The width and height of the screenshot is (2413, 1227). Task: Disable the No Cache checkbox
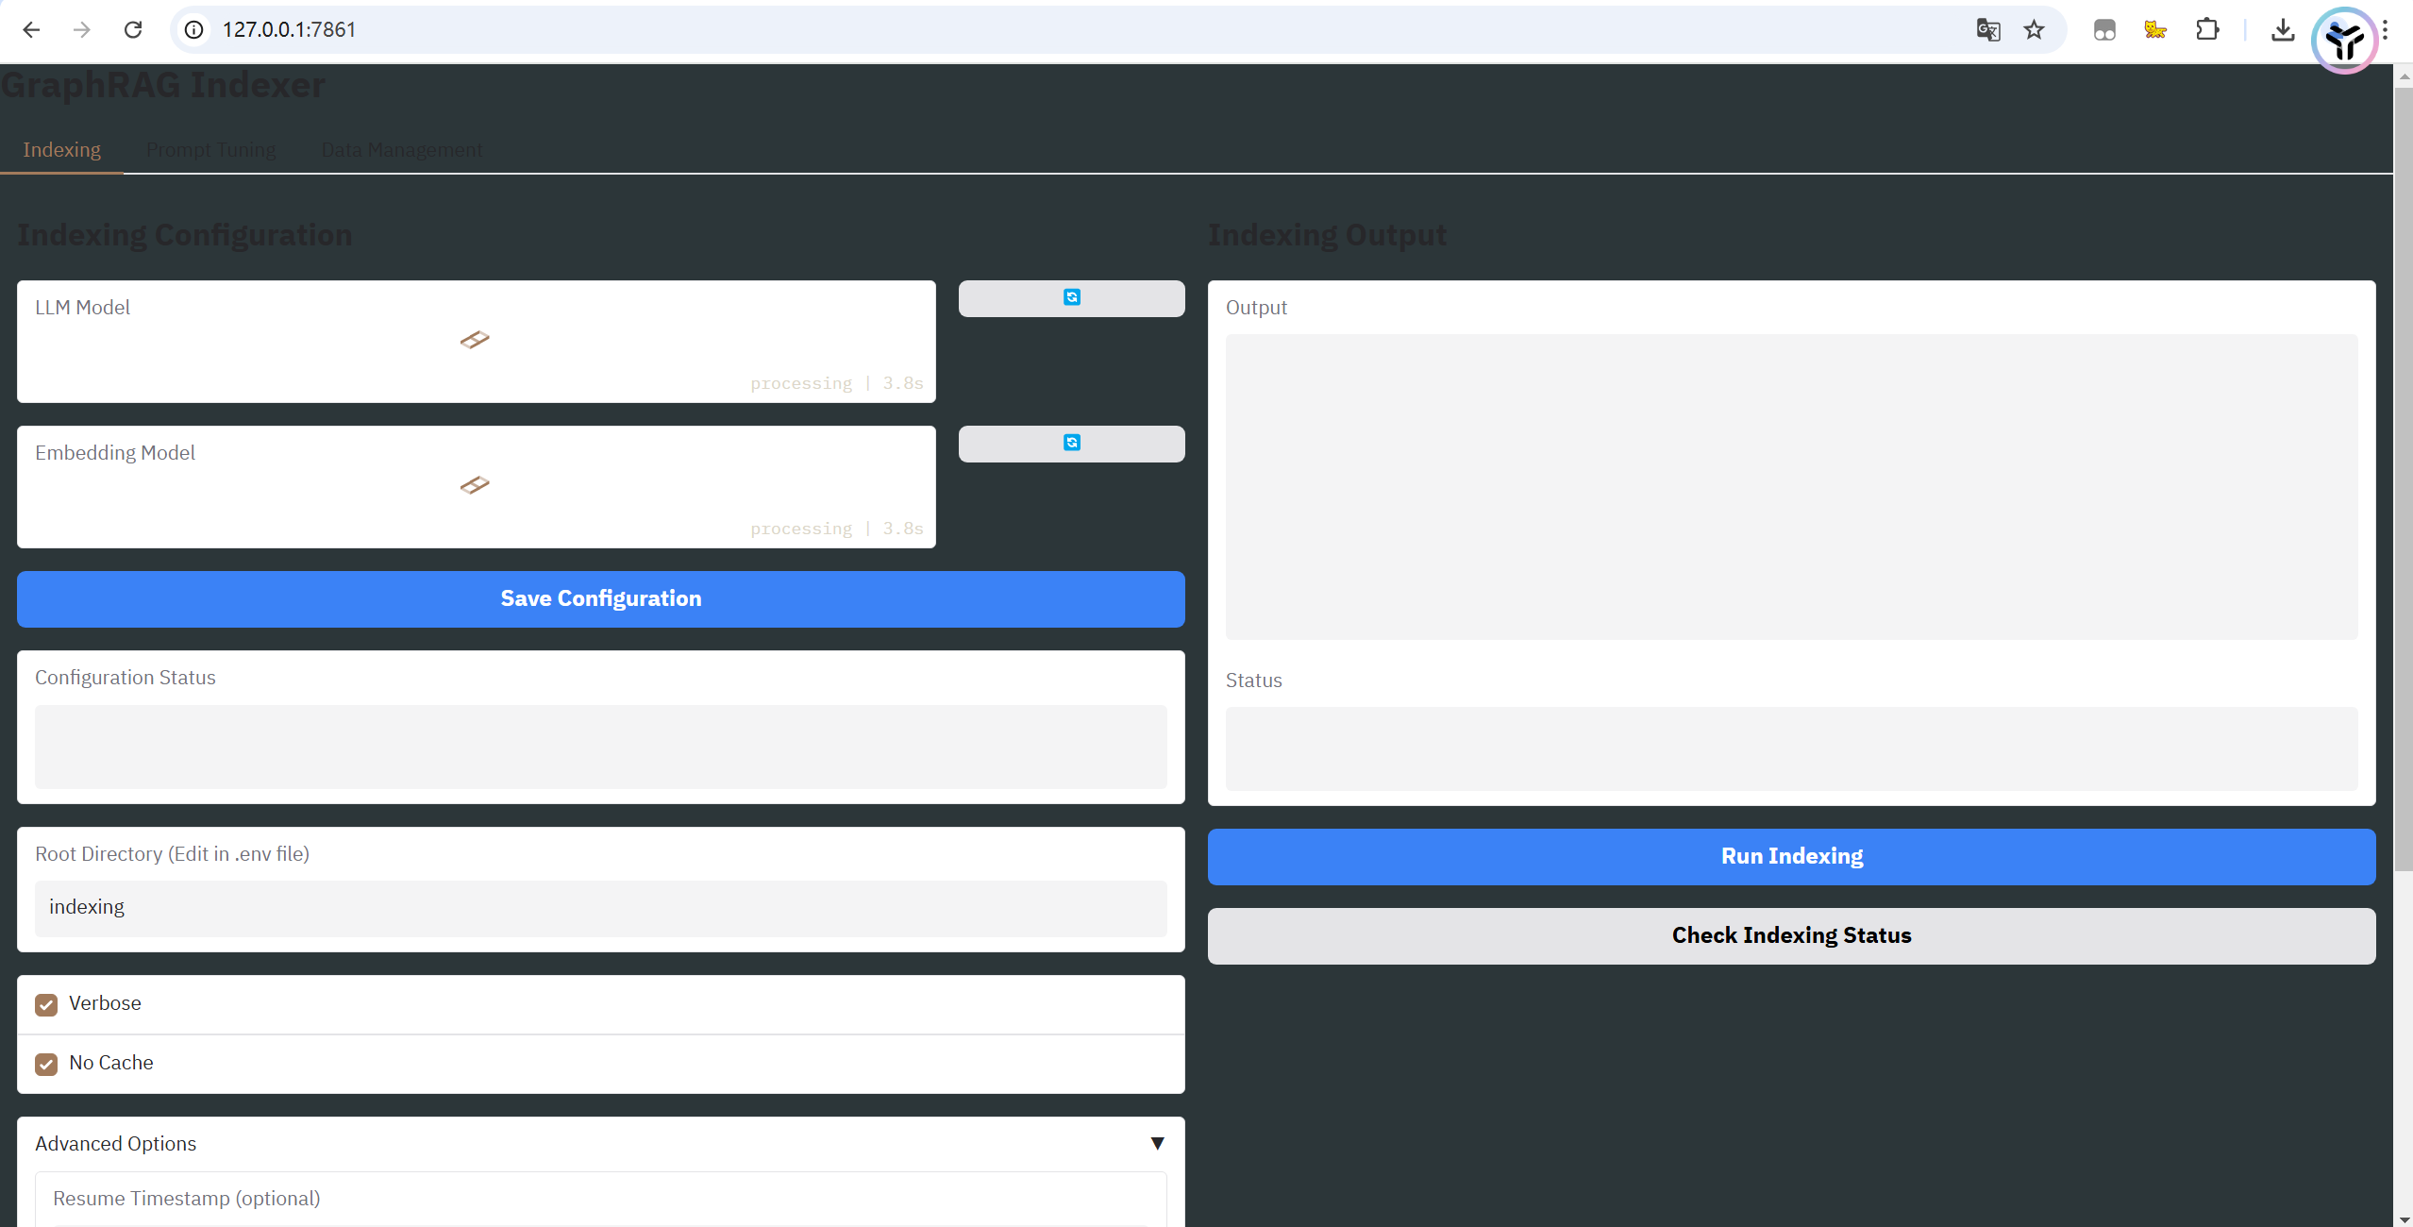click(x=46, y=1065)
